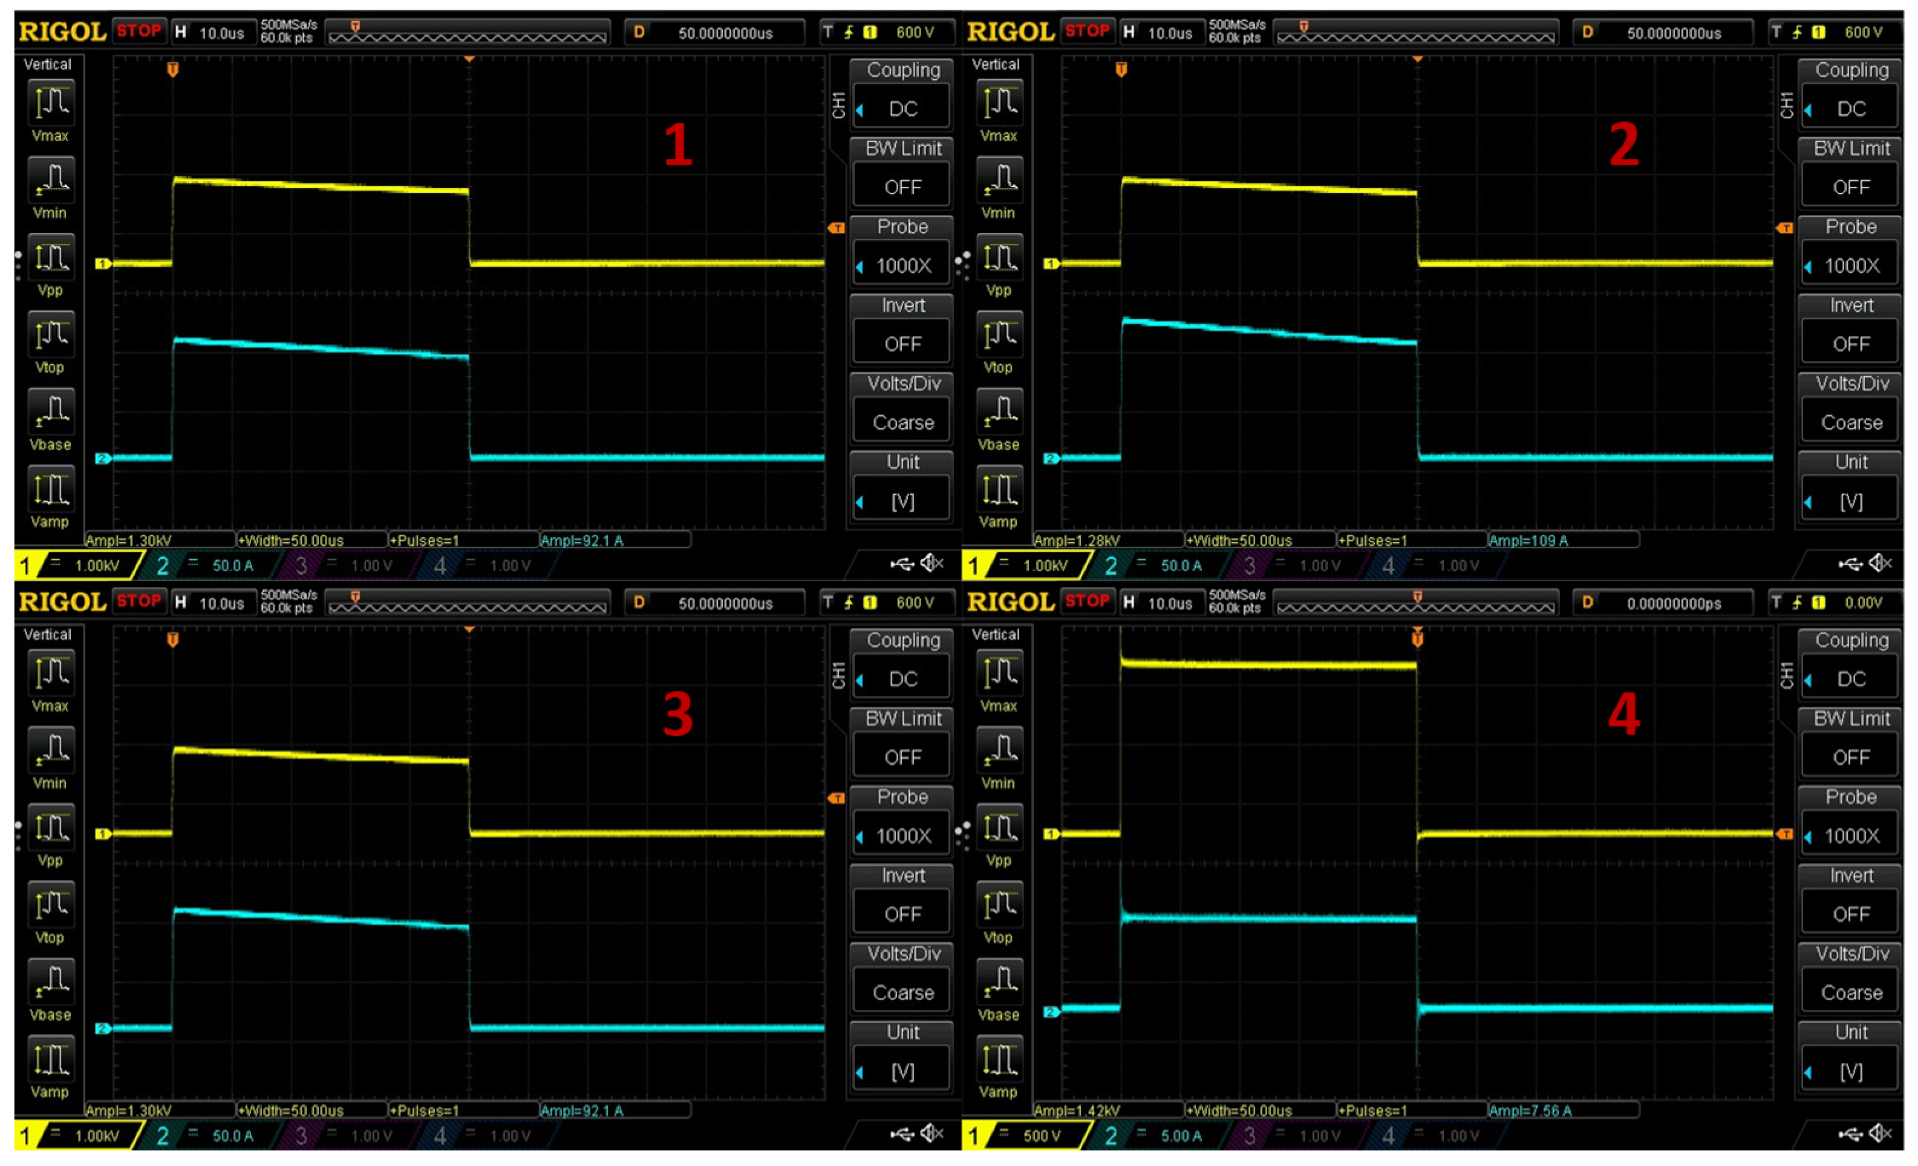
Task: Choose the Vpp measurement icon in panel 3
Action: (x=51, y=828)
